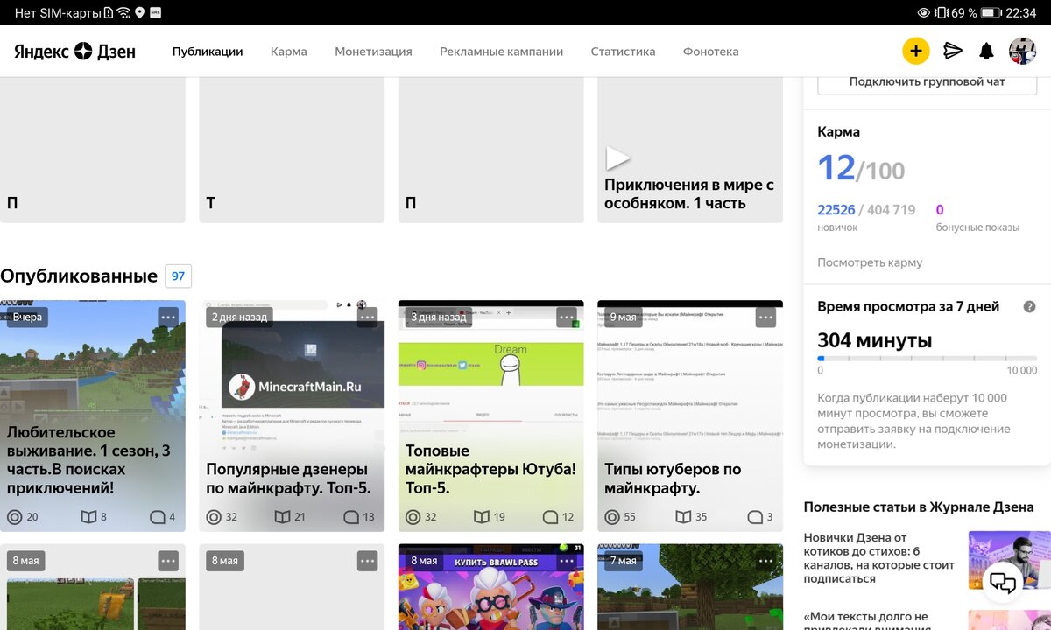Click reads book icon with 8
This screenshot has width=1051, height=630.
pos(88,517)
